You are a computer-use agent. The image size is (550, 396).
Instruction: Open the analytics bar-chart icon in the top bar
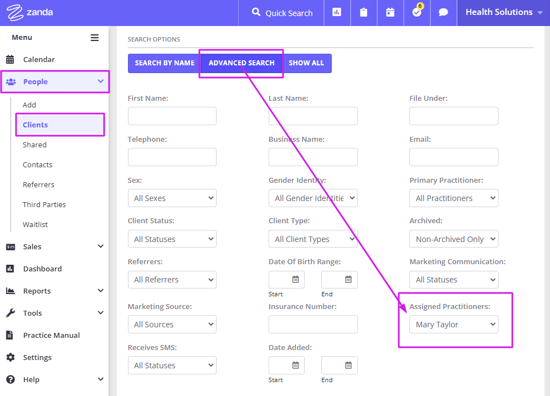[x=337, y=12]
